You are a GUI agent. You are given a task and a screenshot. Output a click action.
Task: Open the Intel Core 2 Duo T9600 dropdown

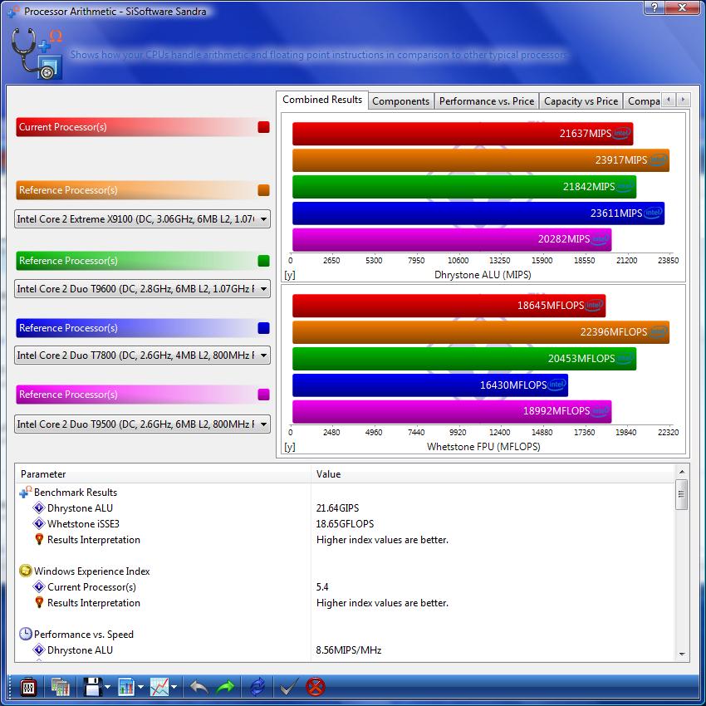coord(142,288)
